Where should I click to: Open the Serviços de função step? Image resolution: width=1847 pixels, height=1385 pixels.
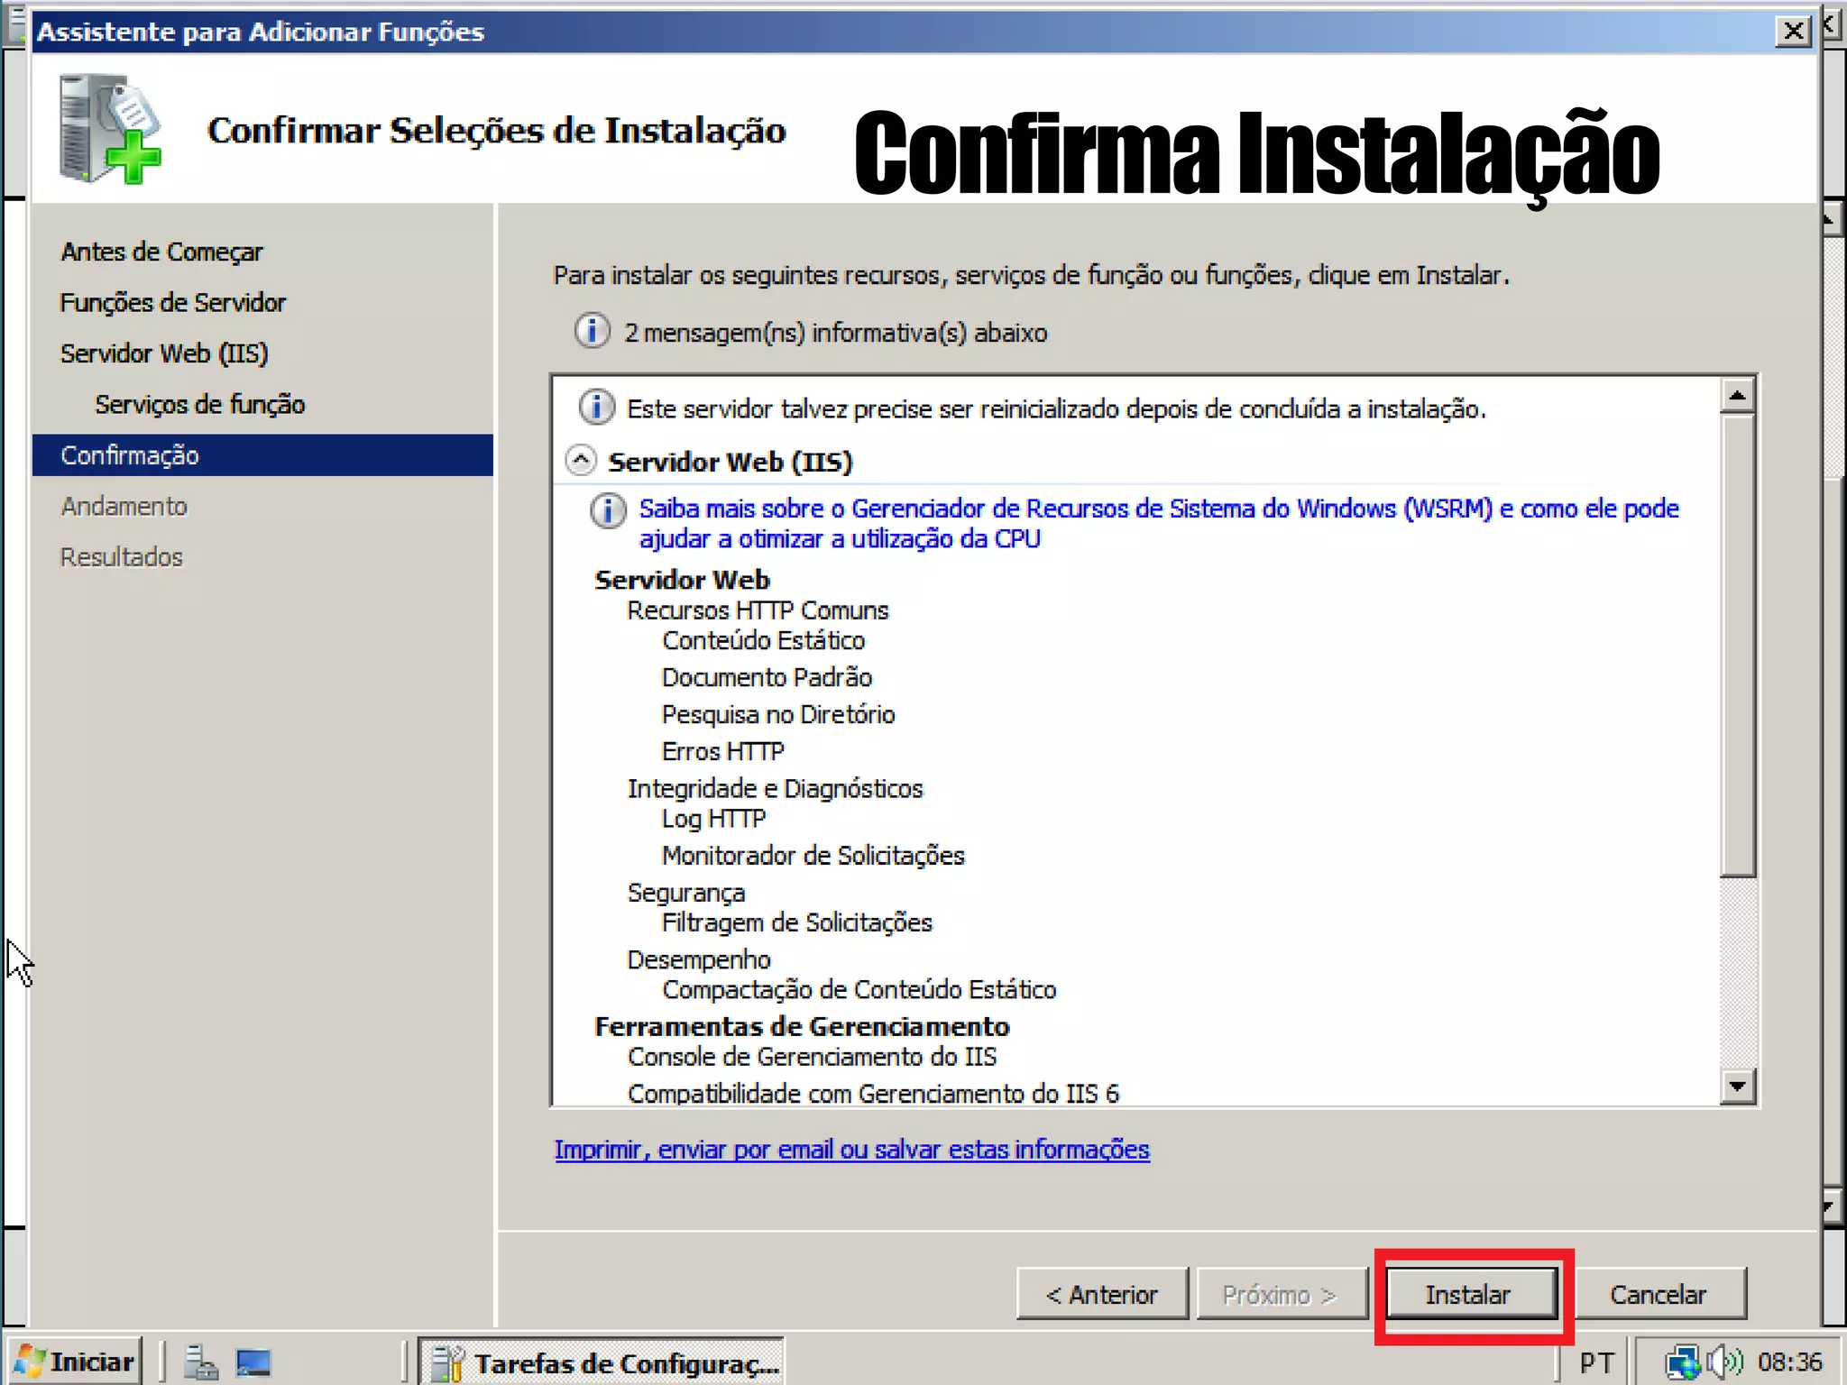coord(199,404)
